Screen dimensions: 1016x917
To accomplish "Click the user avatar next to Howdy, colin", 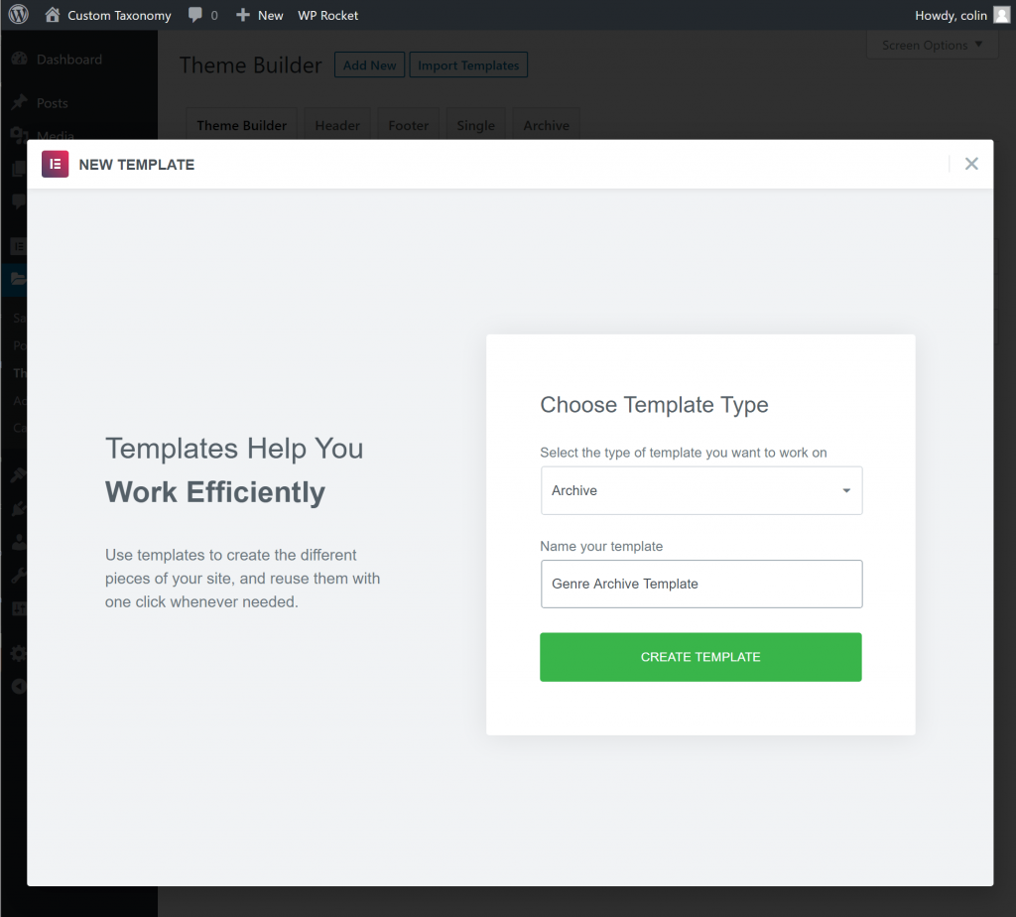I will 1002,15.
